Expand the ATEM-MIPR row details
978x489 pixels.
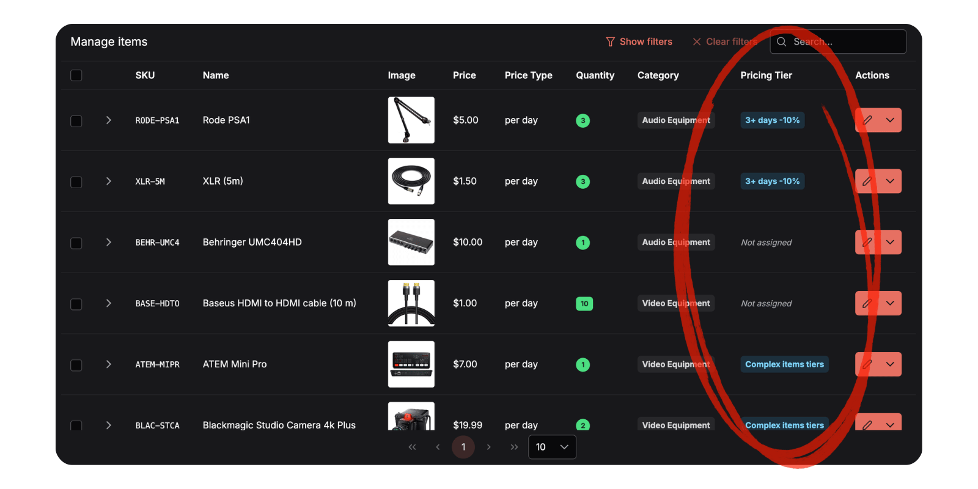pyautogui.click(x=108, y=364)
